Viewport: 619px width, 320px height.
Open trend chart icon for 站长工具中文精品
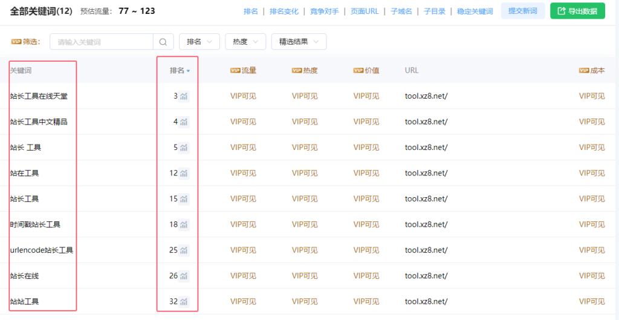[184, 122]
